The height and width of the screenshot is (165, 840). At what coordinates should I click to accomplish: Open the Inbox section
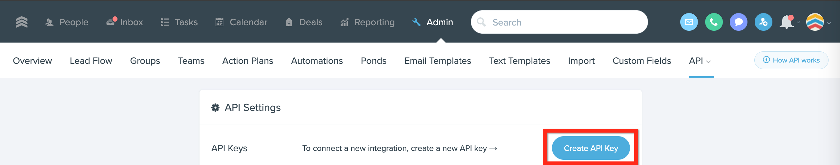(125, 22)
